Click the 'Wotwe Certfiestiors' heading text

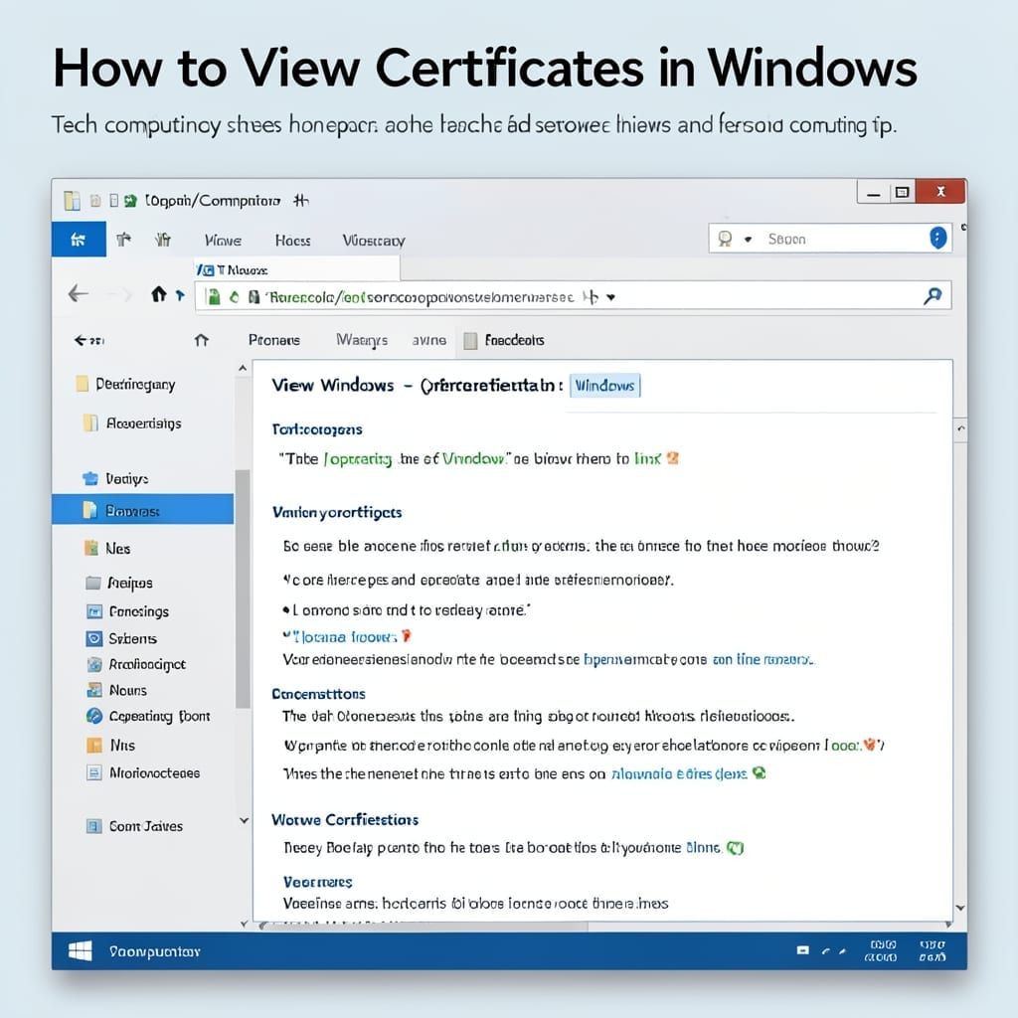(345, 820)
